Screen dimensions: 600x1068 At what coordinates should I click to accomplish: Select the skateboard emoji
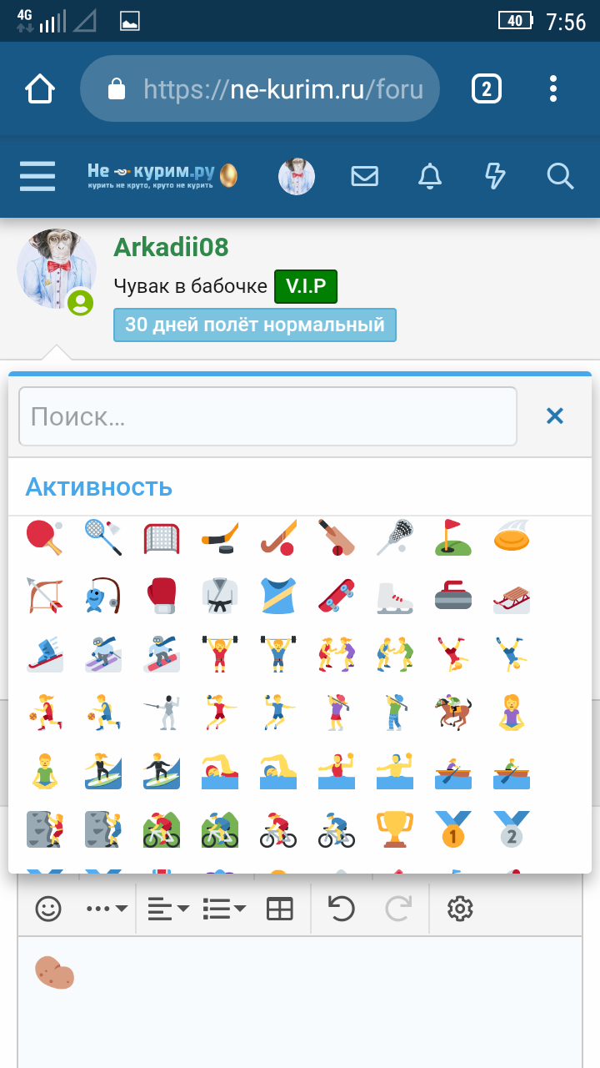[x=336, y=595]
